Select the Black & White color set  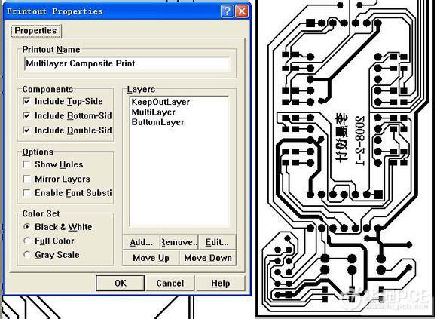tap(27, 227)
